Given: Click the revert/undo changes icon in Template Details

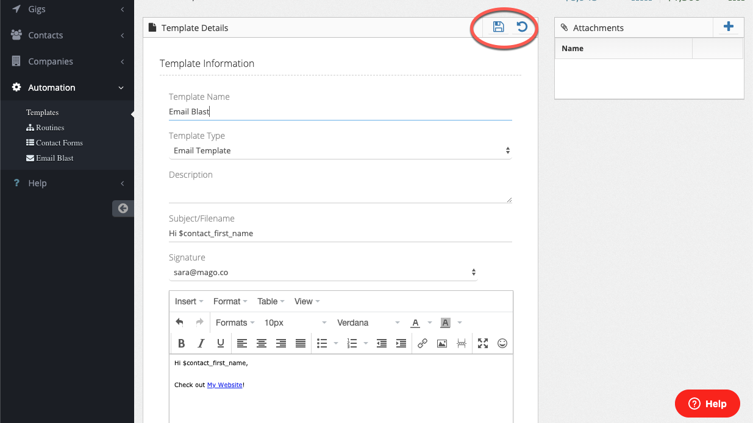Looking at the screenshot, I should tap(522, 27).
